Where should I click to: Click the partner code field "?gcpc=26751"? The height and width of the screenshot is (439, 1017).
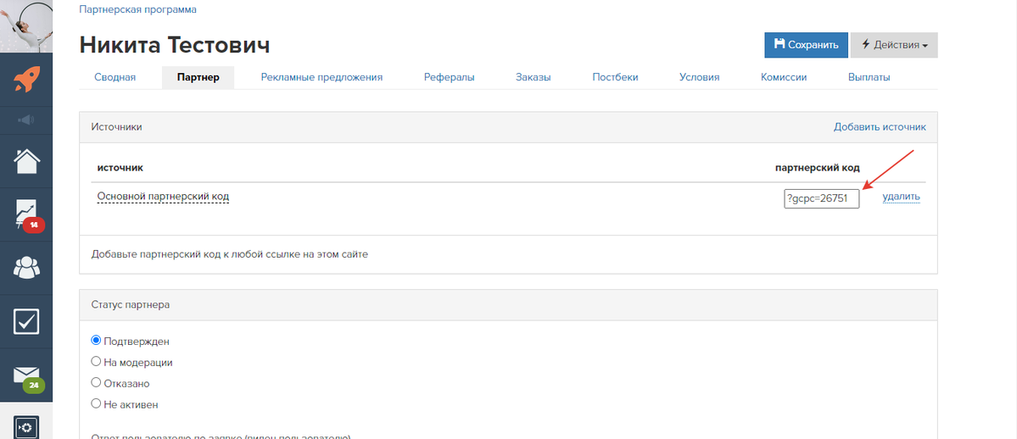coord(821,198)
